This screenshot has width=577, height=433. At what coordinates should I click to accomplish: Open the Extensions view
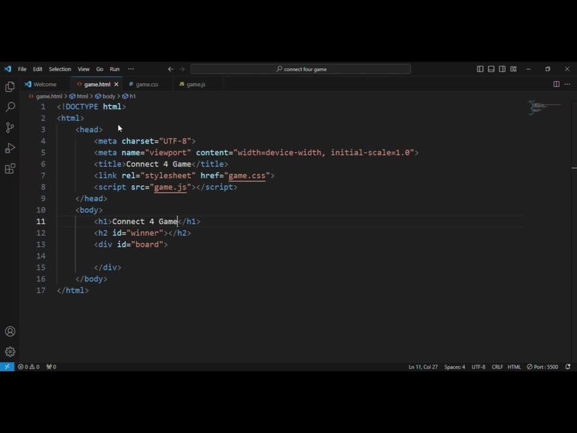(10, 168)
